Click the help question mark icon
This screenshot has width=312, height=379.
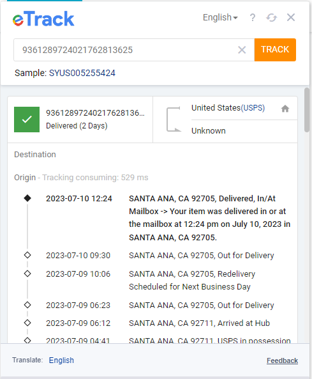(253, 17)
